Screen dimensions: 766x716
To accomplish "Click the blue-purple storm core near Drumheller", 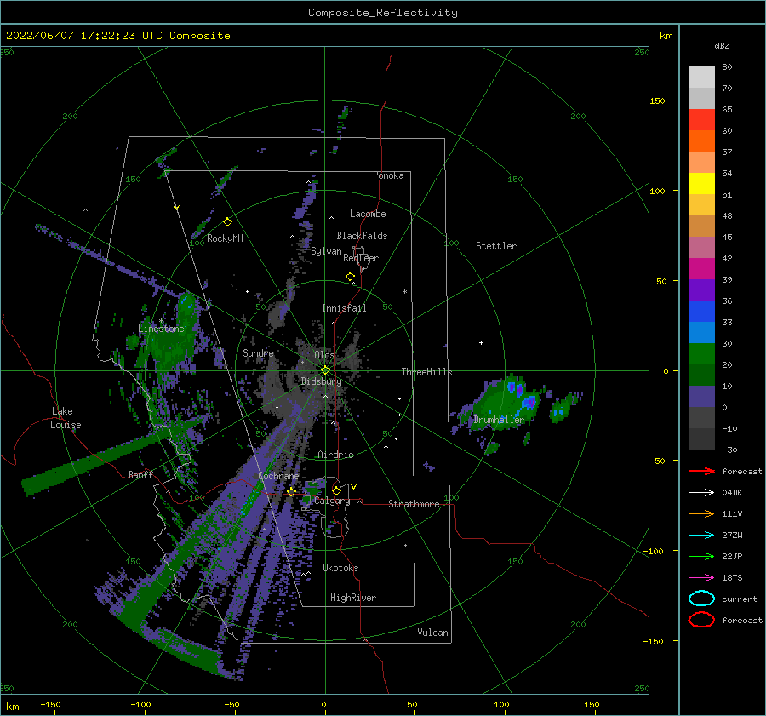I will coord(529,403).
